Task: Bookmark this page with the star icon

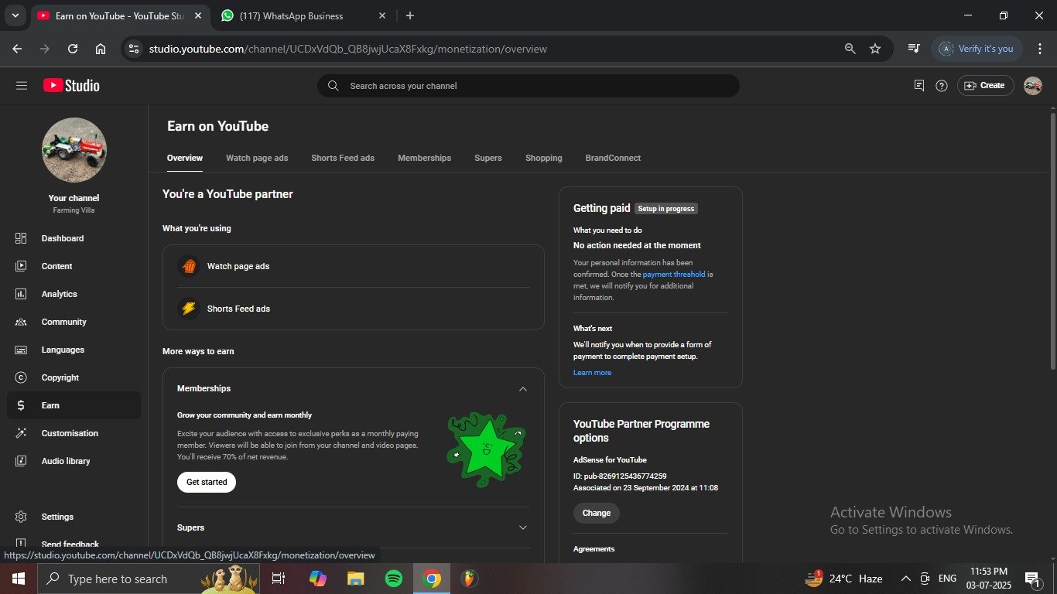Action: 875,49
